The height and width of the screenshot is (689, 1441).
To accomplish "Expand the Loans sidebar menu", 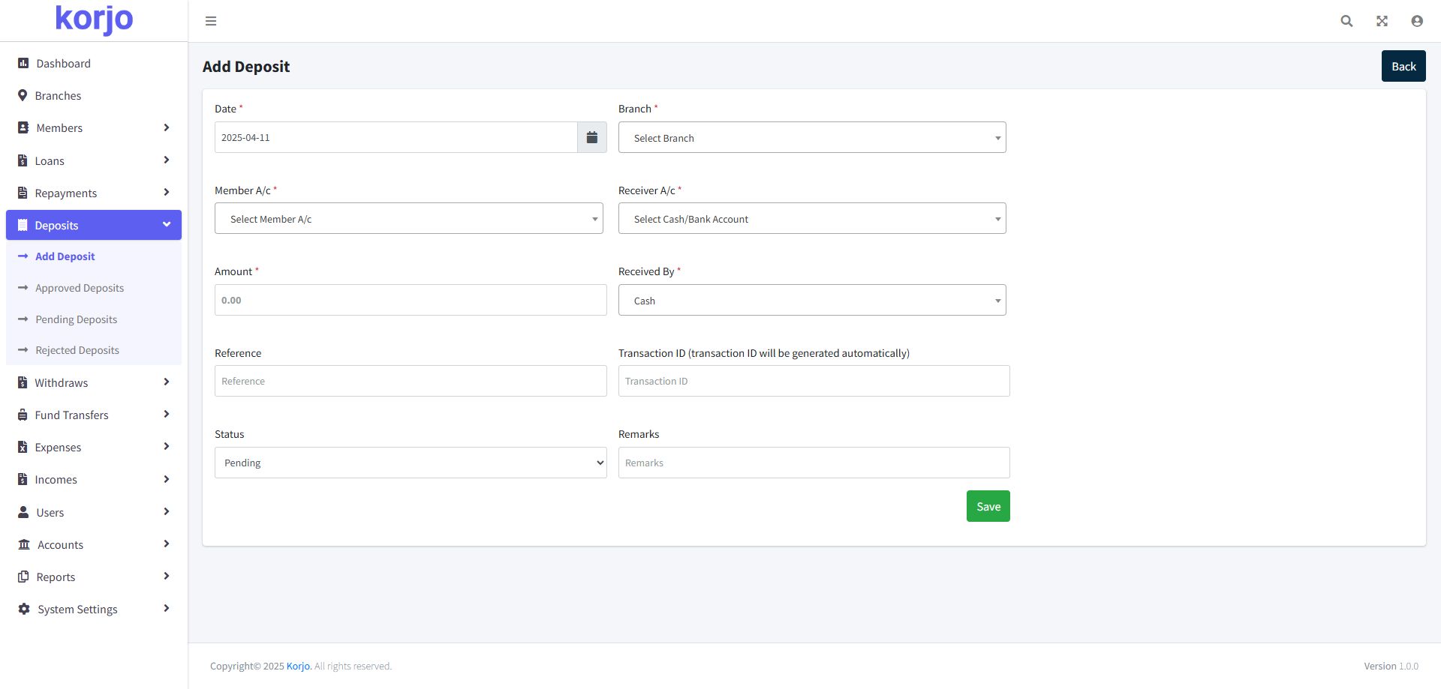I will tap(93, 161).
